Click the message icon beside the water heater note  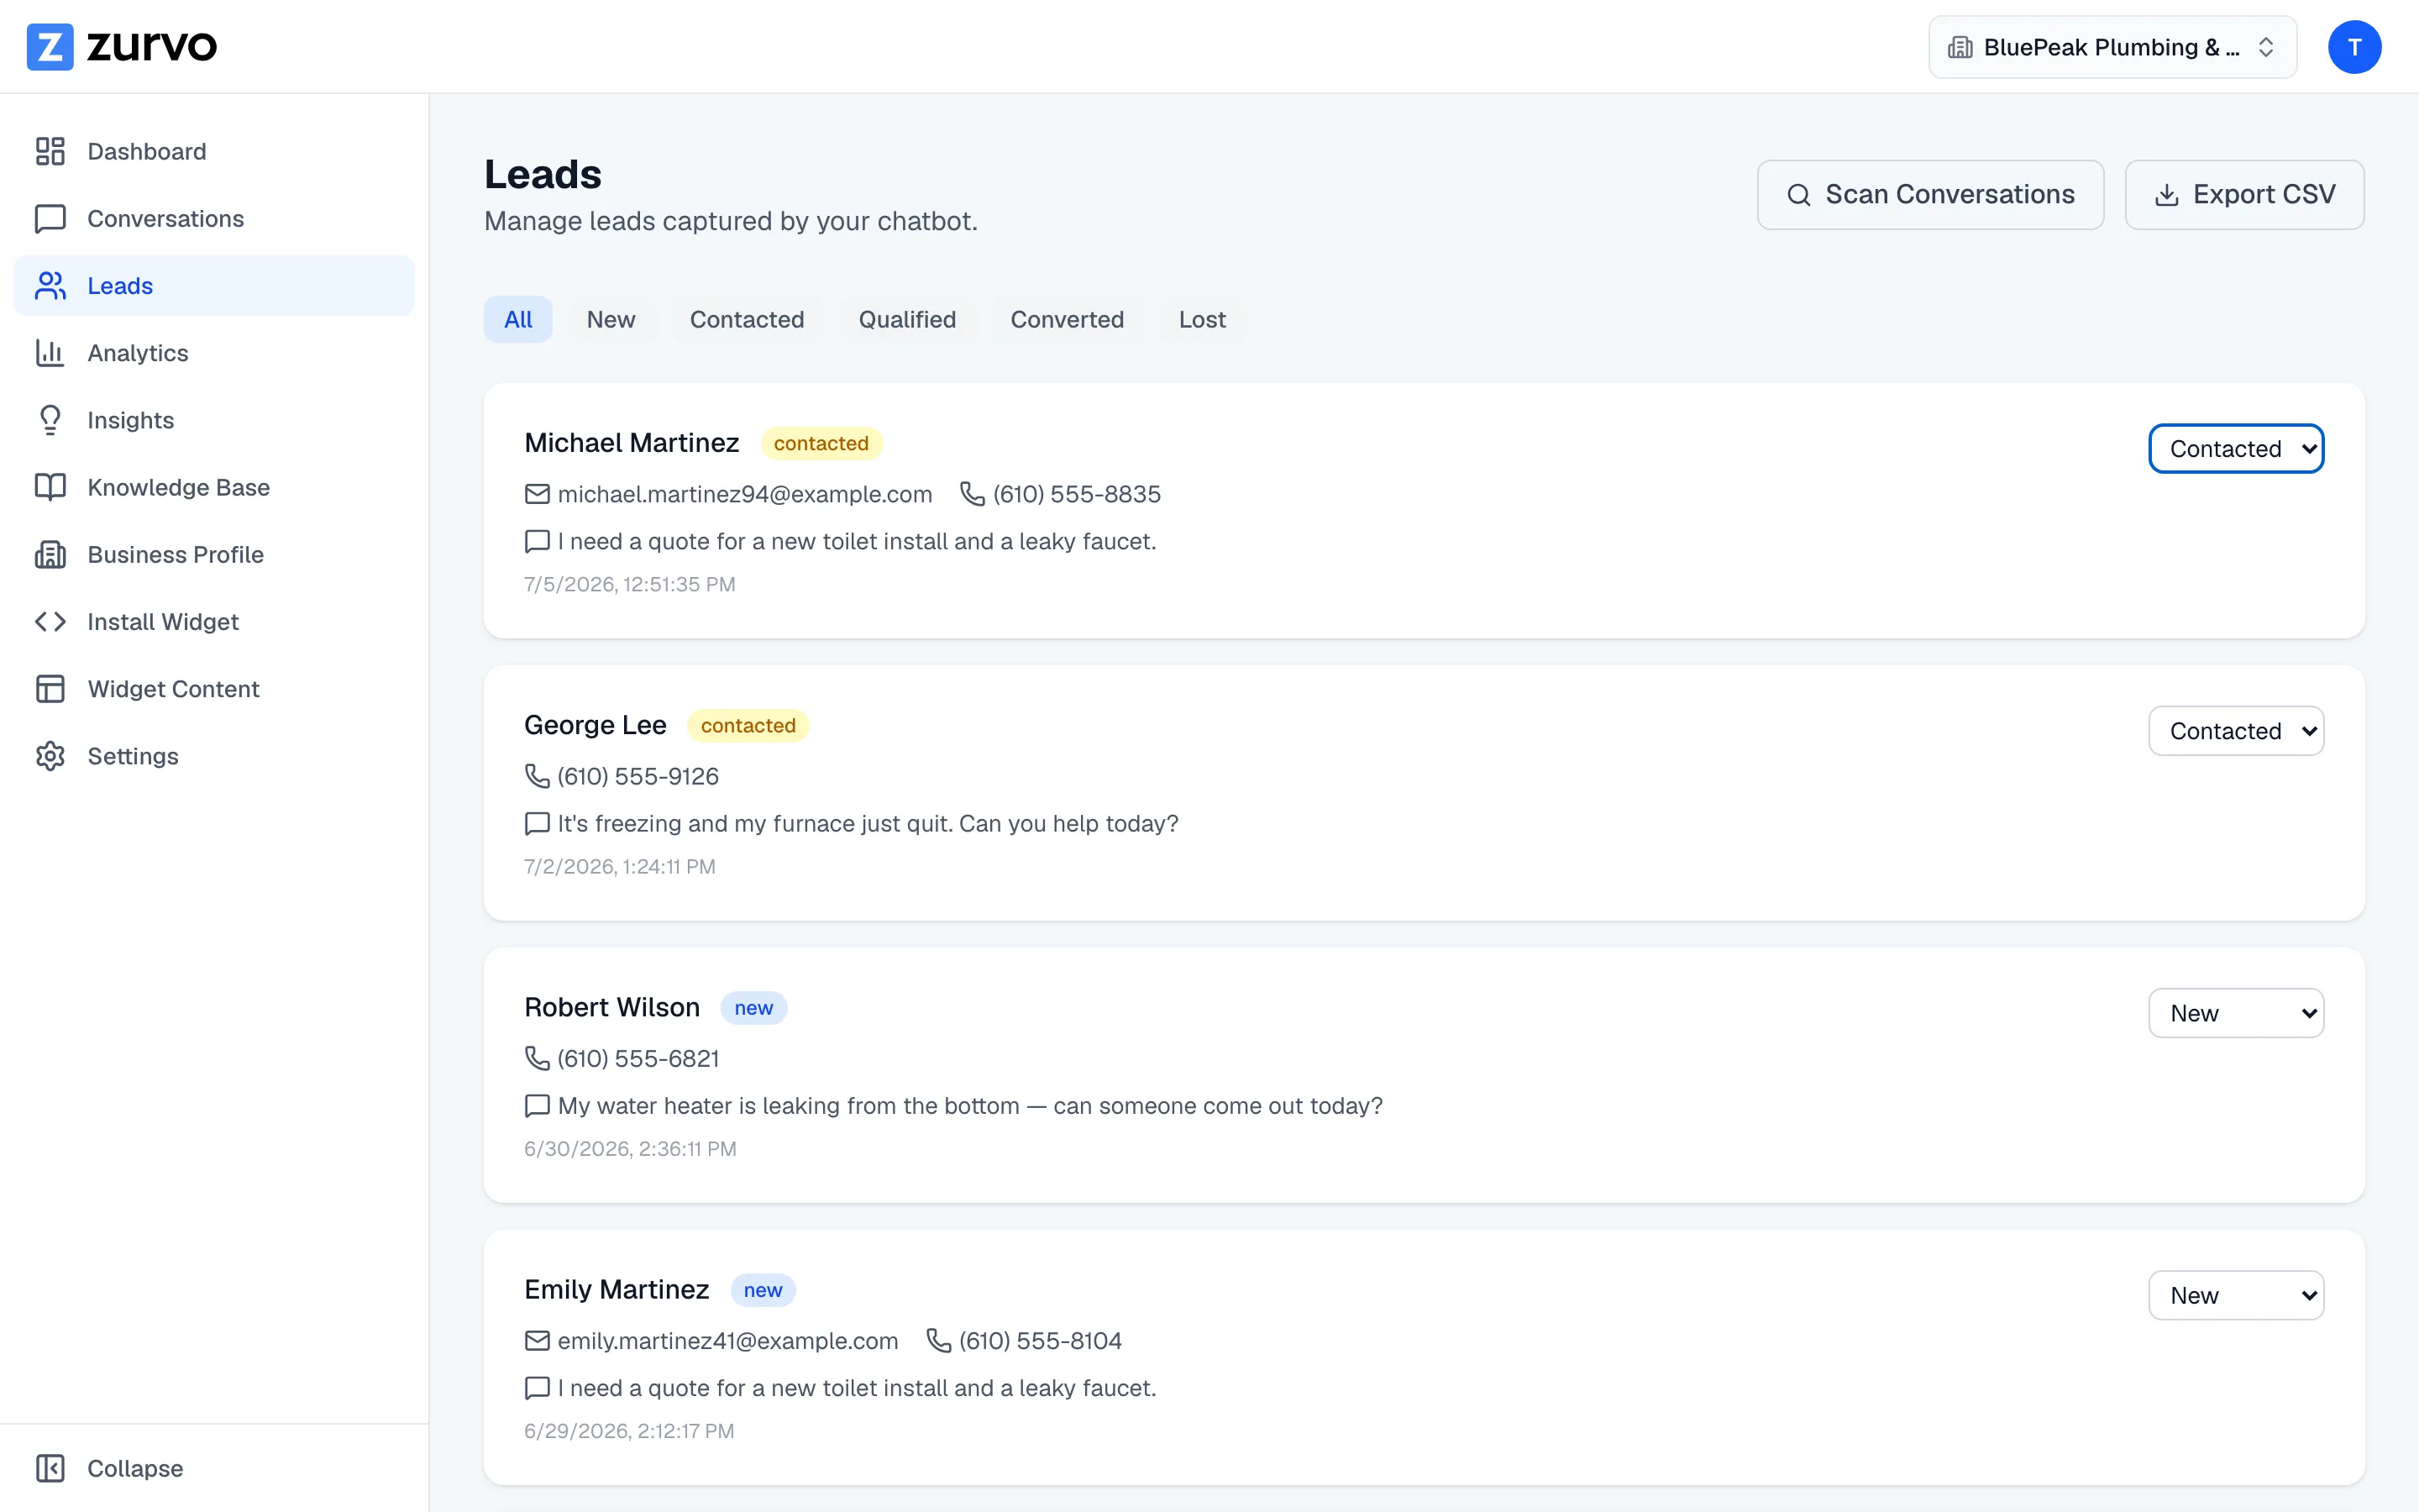[537, 1105]
